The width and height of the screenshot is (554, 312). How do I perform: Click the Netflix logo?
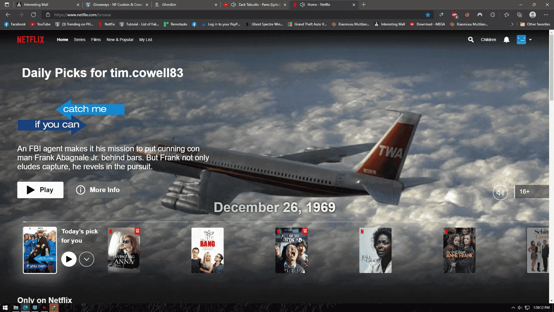tap(31, 40)
